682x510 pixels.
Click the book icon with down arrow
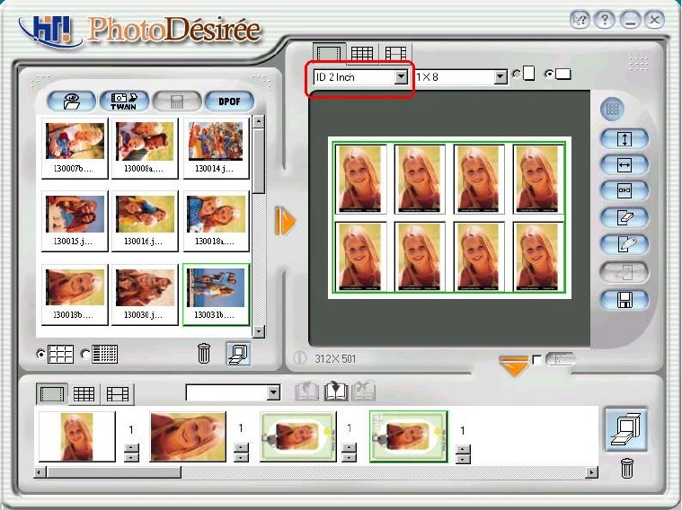tap(336, 391)
